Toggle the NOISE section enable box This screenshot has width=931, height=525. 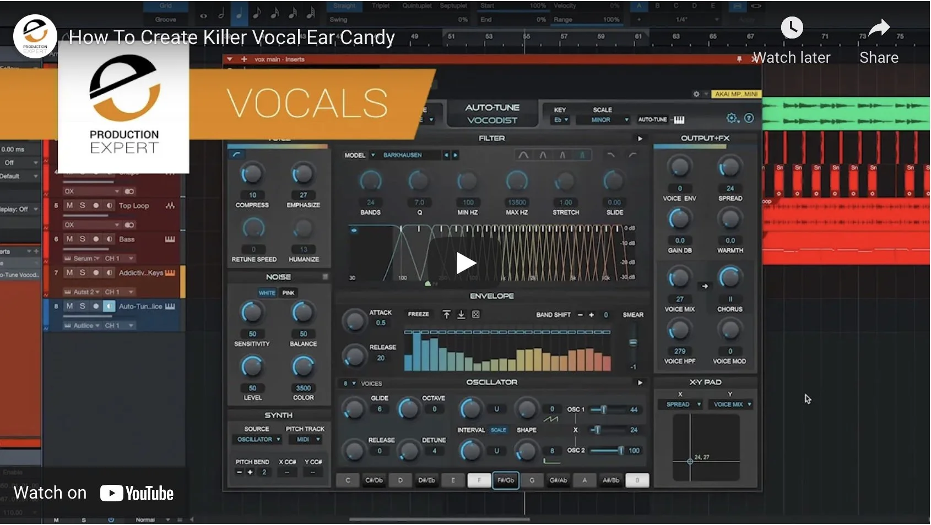tap(325, 277)
